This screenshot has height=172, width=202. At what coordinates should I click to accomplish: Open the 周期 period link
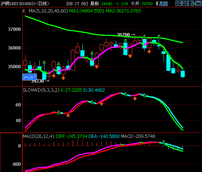point(163,4)
